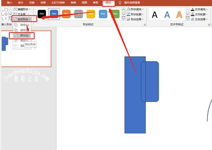The image size is (212, 150).
Task: Apply the orange outlined A WordArt style
Action: [179, 15]
